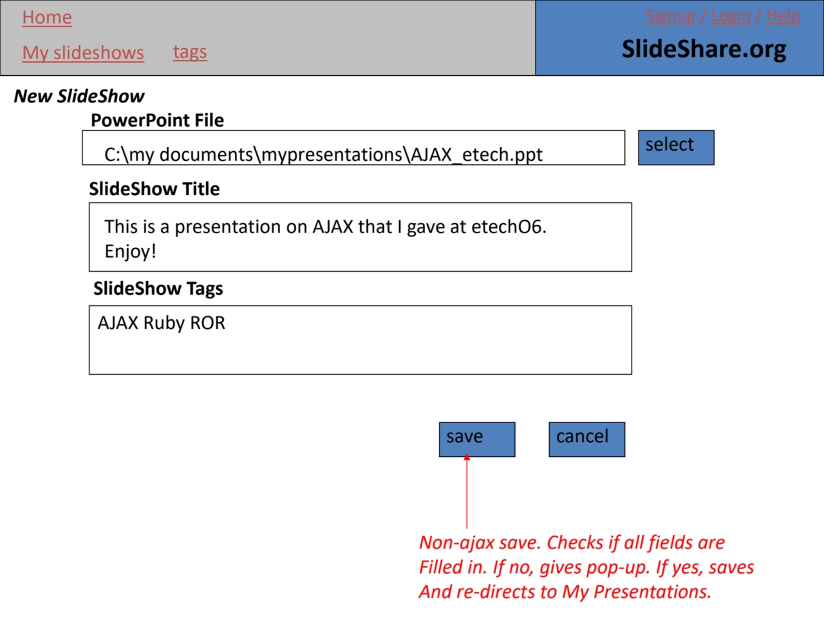
Task: Click the SlideShow Tags label
Action: [x=158, y=288]
